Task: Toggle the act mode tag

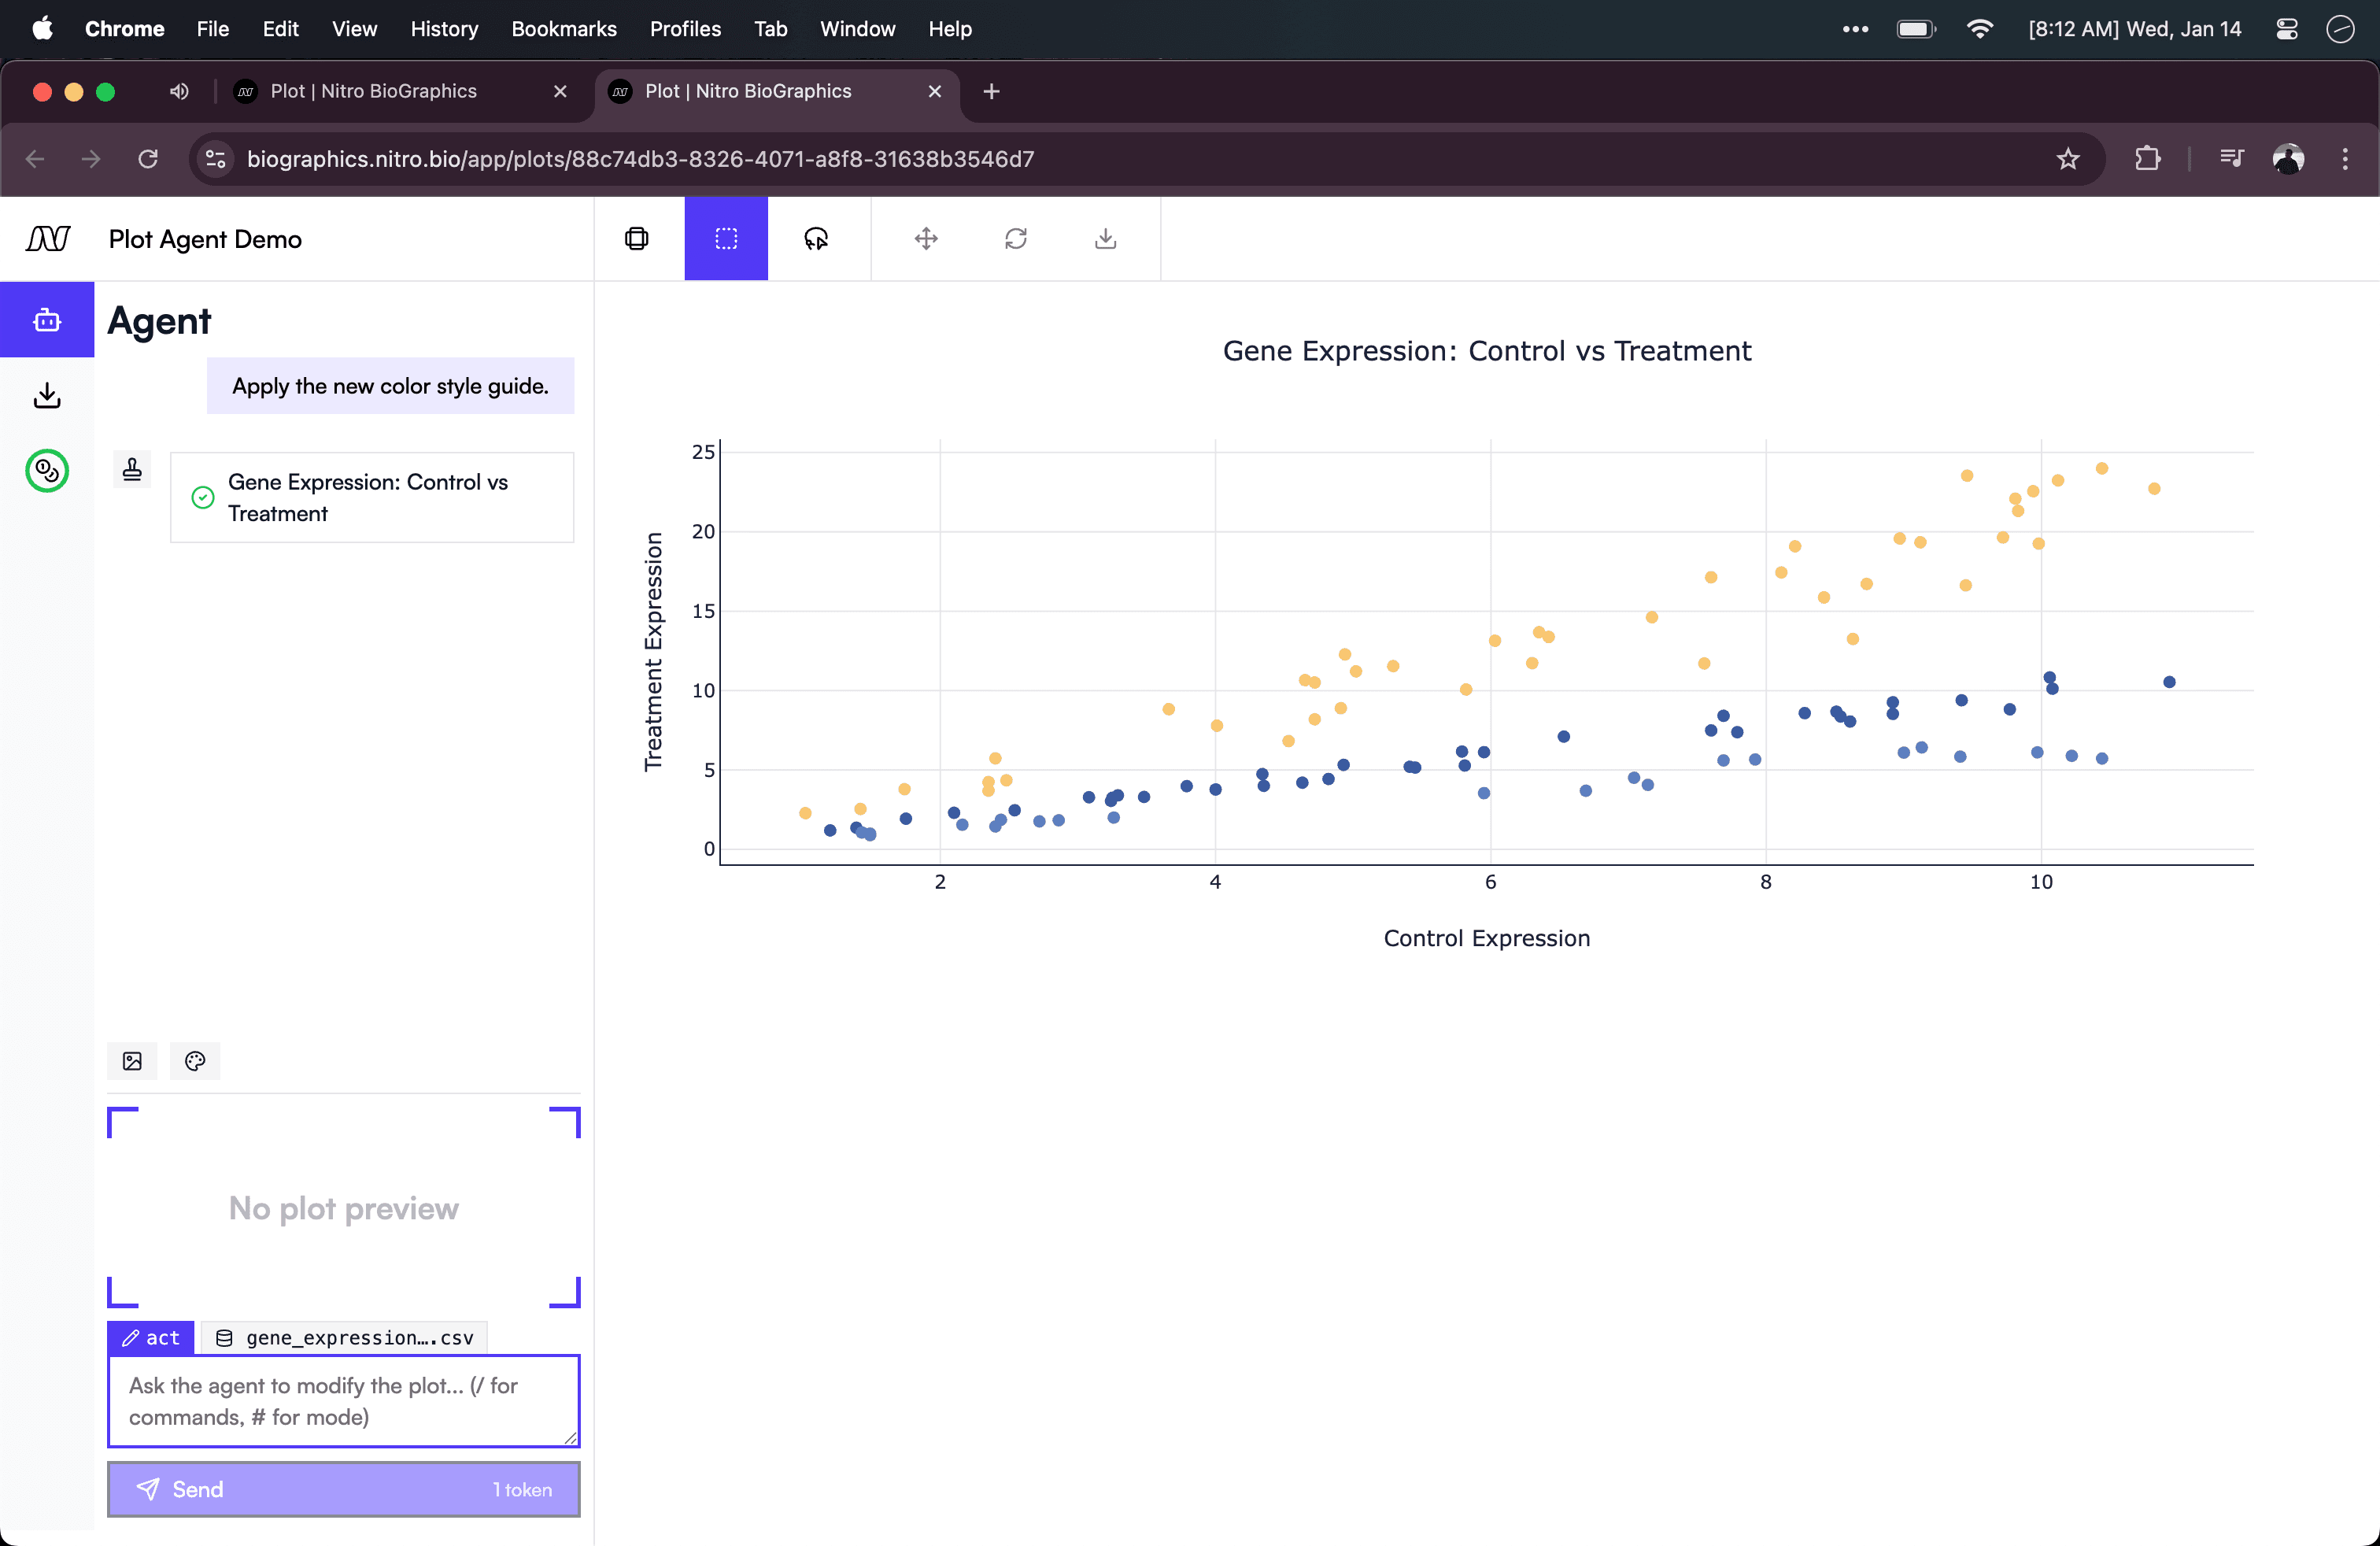Action: click(151, 1338)
